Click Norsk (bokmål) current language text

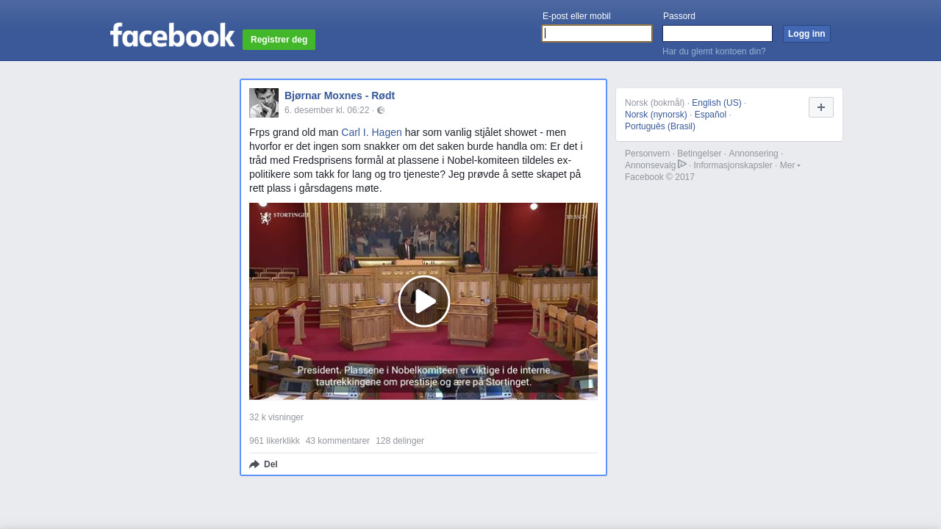pos(654,103)
